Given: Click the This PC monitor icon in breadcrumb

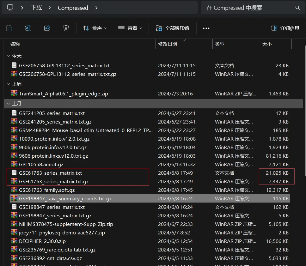Looking at the screenshot, I should click(x=10, y=8).
